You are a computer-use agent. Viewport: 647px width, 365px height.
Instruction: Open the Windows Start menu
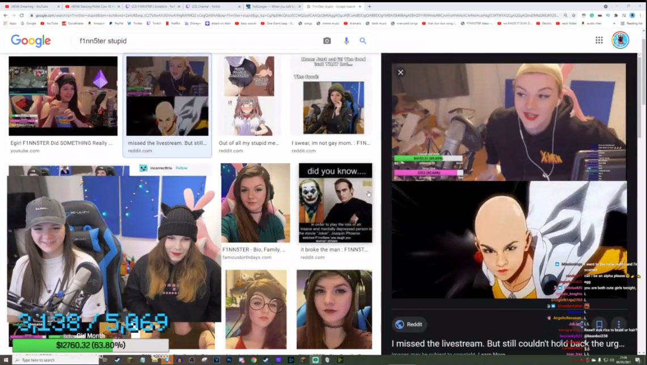pyautogui.click(x=6, y=360)
